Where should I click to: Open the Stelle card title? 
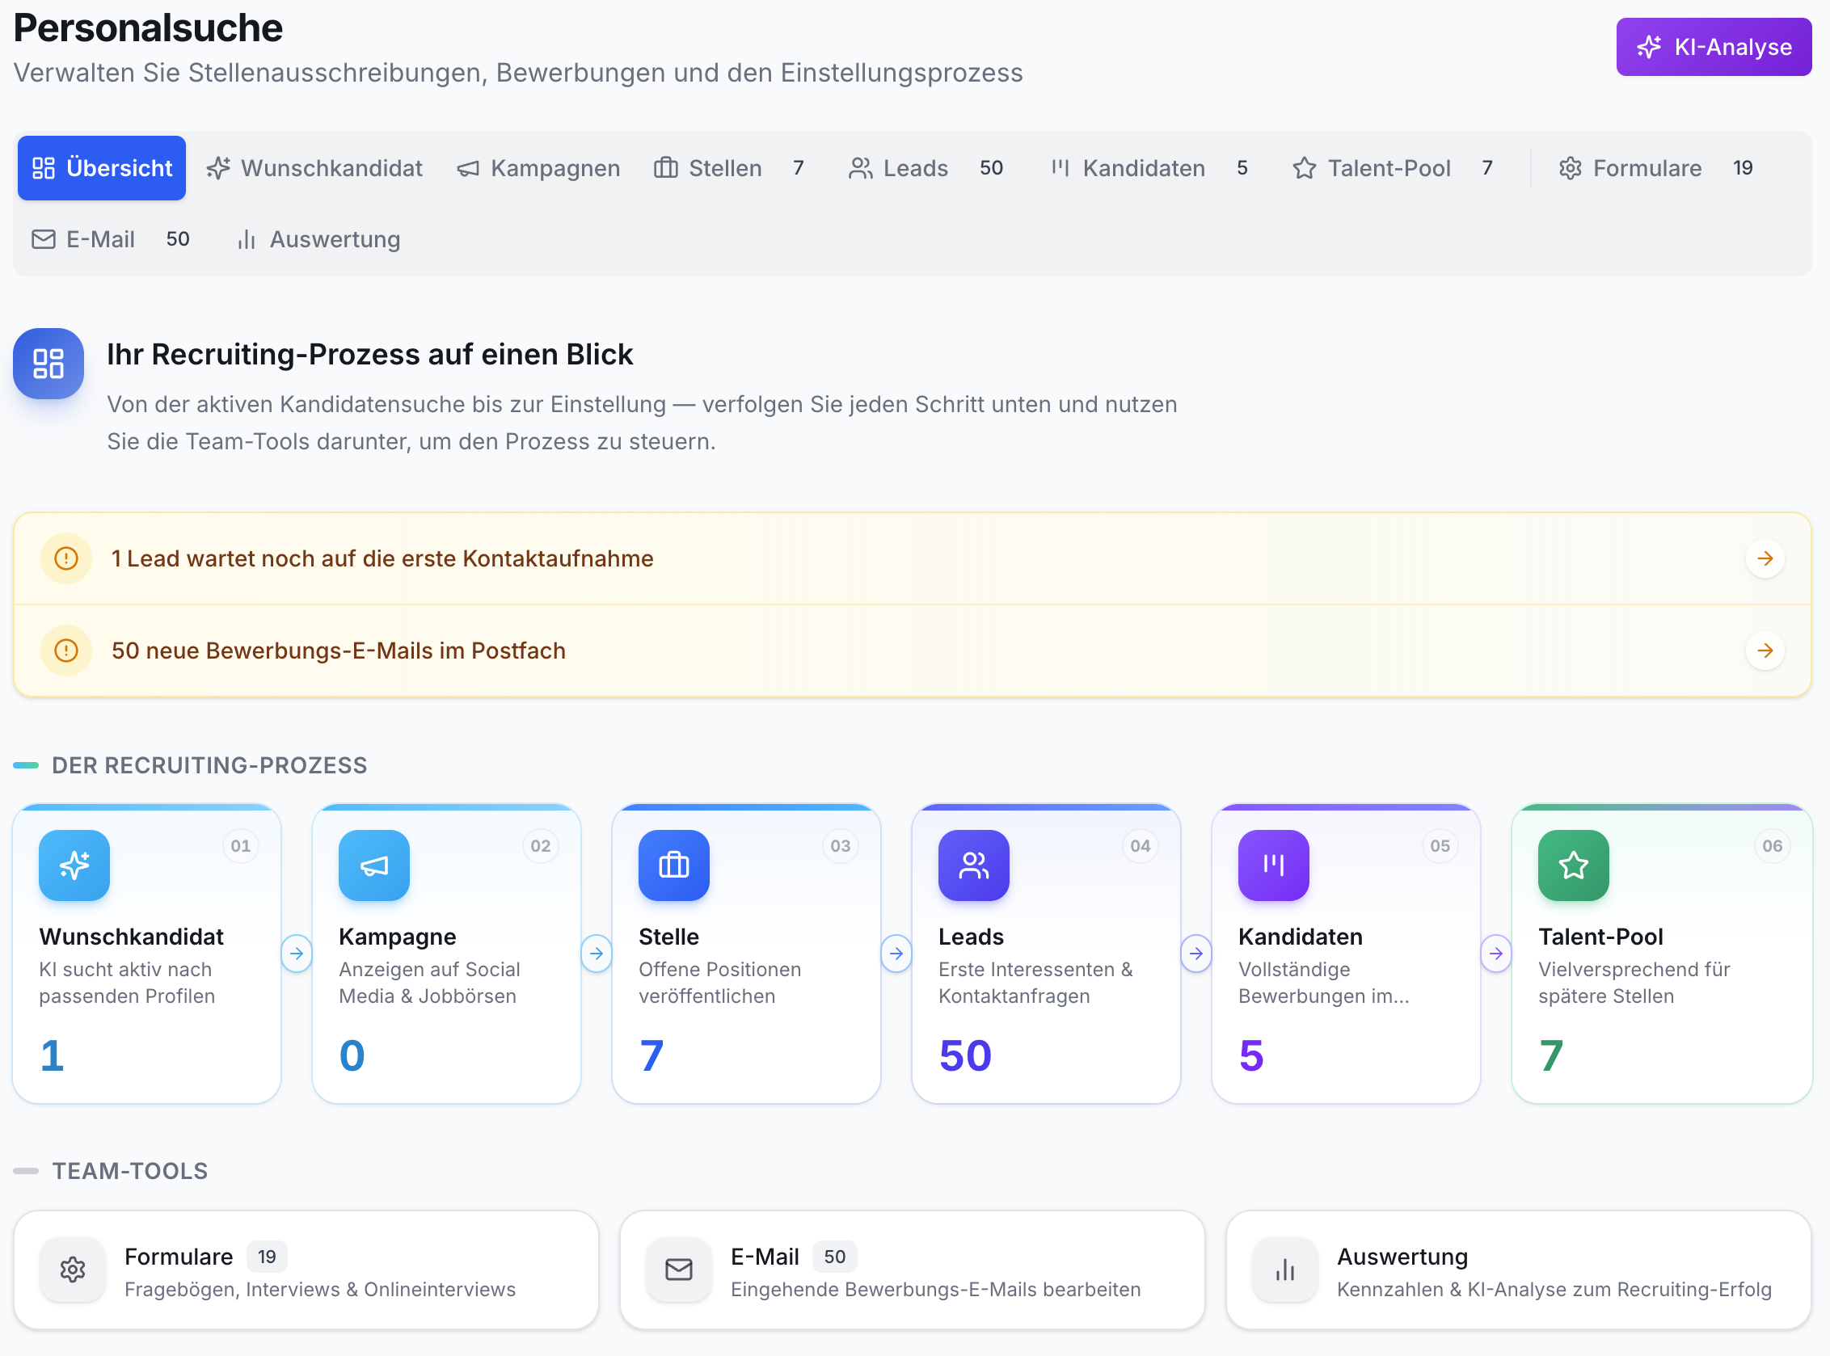pyautogui.click(x=668, y=936)
